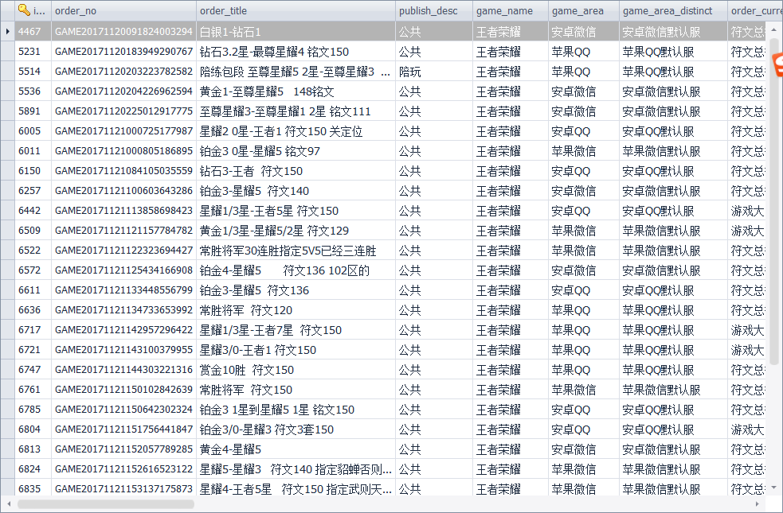Select the id cell 5514
The width and height of the screenshot is (783, 513).
click(x=33, y=72)
